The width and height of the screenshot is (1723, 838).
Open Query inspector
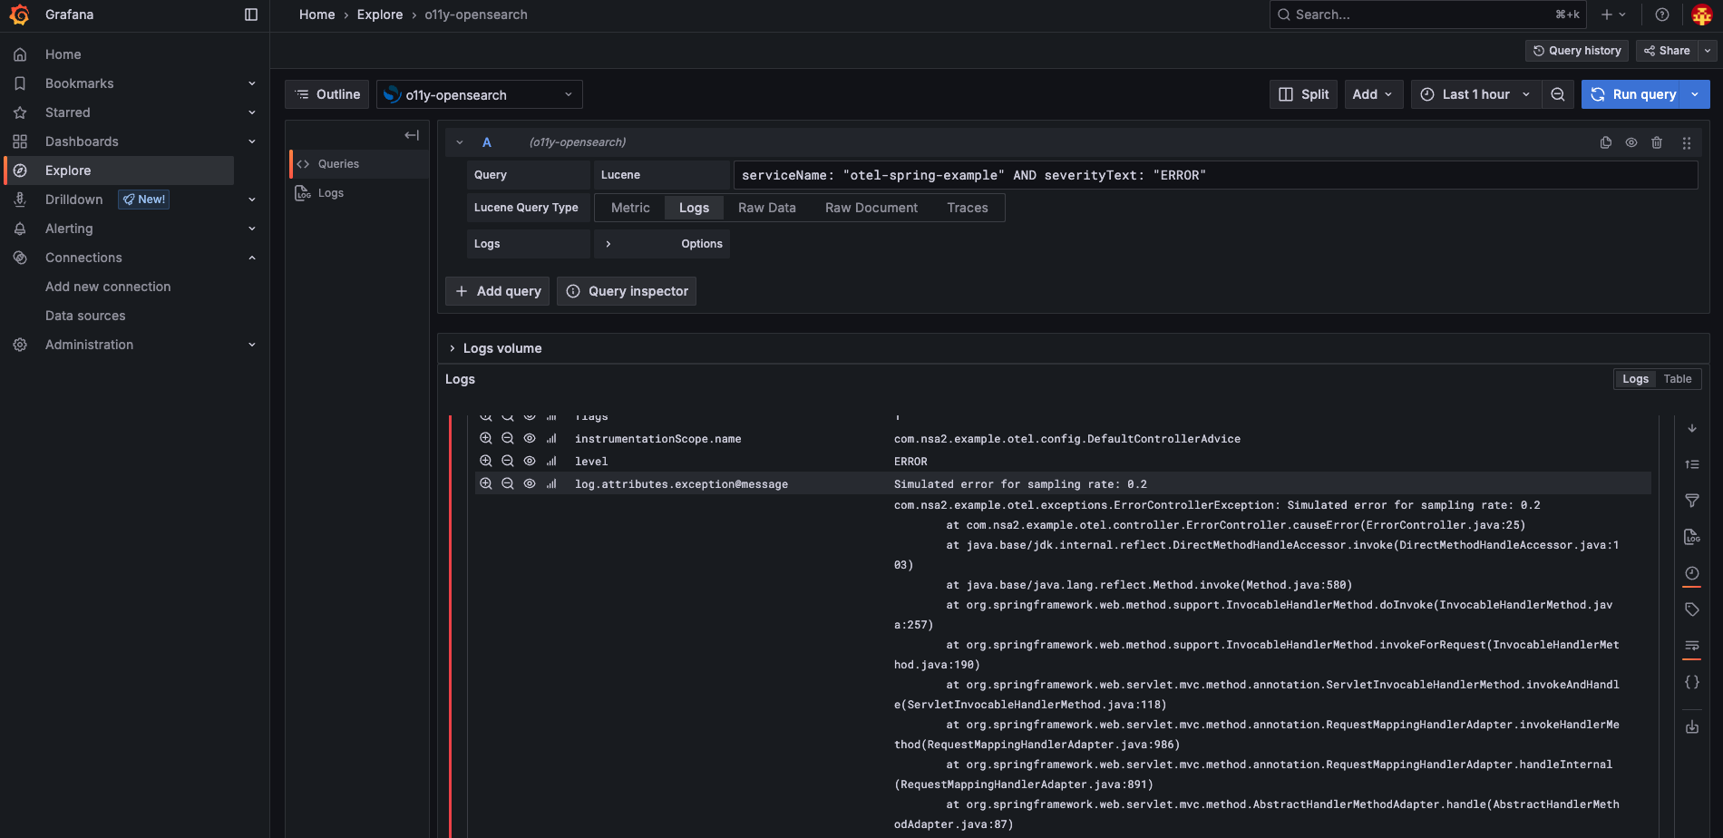pyautogui.click(x=627, y=291)
